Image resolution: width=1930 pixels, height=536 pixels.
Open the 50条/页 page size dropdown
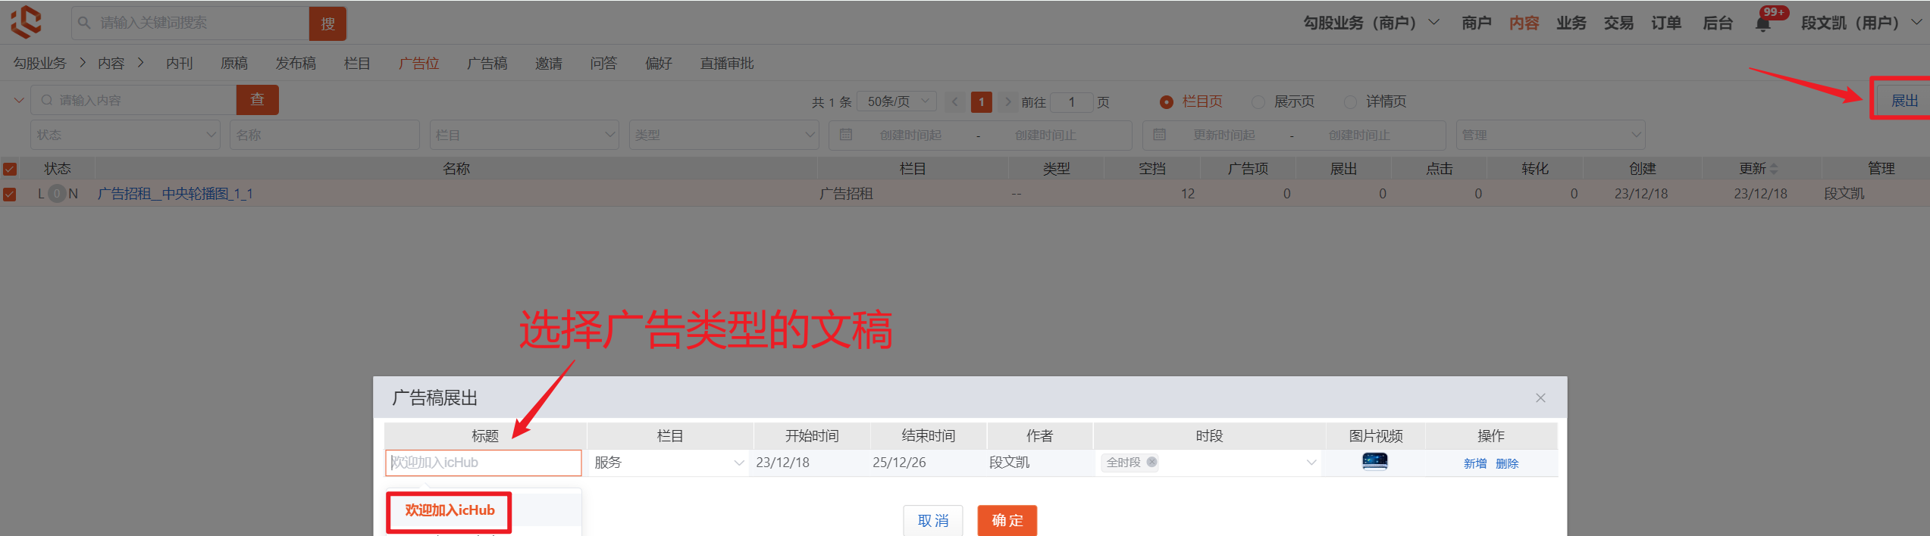(898, 101)
